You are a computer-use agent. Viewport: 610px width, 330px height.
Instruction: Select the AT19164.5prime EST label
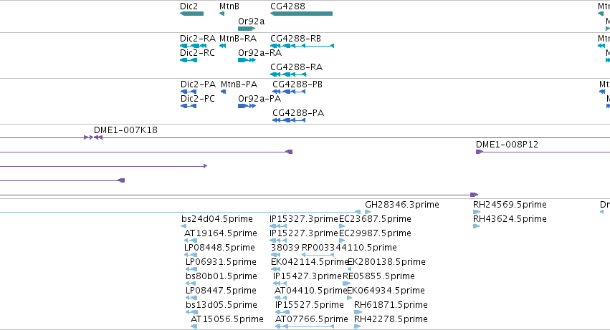221,233
